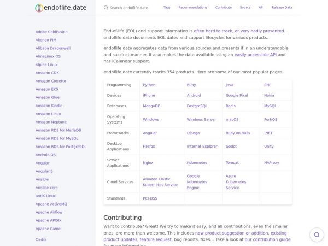Open the floating search button at bottom right
328x246 pixels.
[x=317, y=235]
